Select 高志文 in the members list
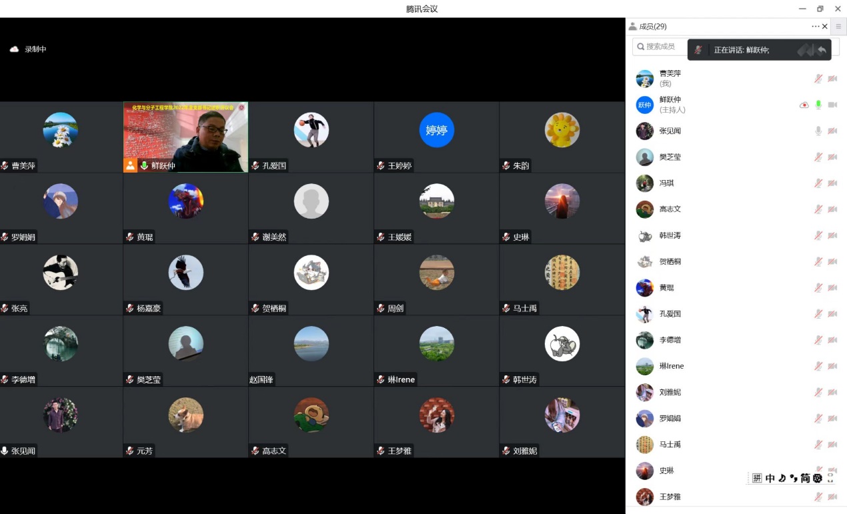 [670, 209]
